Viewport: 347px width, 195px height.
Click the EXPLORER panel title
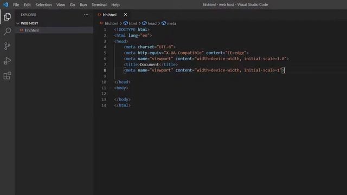pos(28,15)
